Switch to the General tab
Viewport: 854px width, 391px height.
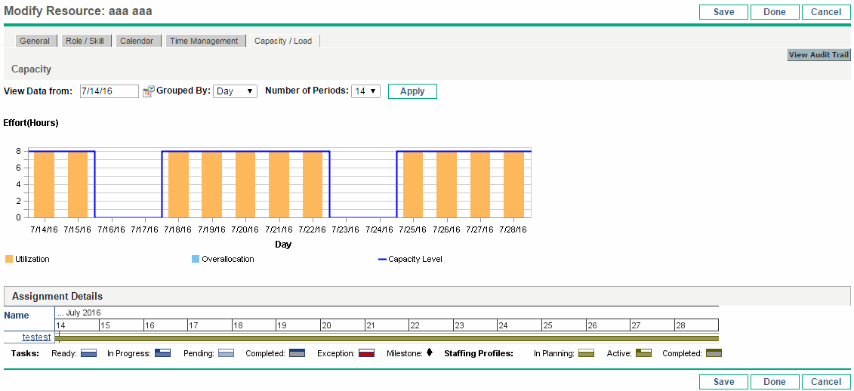click(35, 41)
